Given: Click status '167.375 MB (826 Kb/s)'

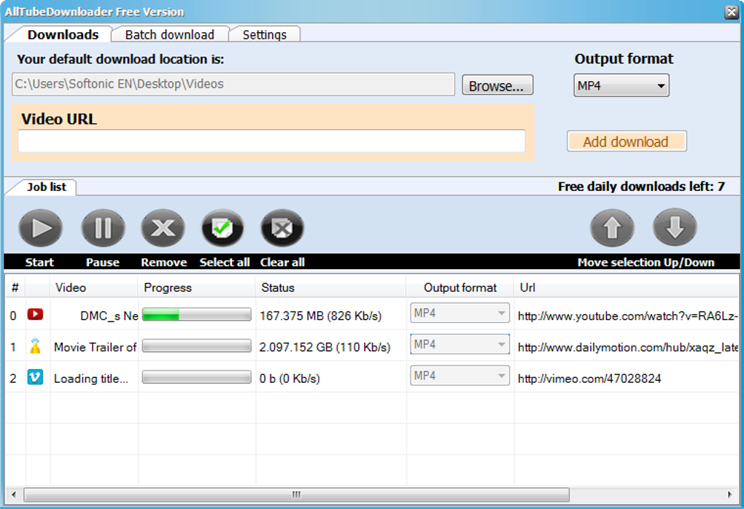Looking at the screenshot, I should [x=321, y=316].
